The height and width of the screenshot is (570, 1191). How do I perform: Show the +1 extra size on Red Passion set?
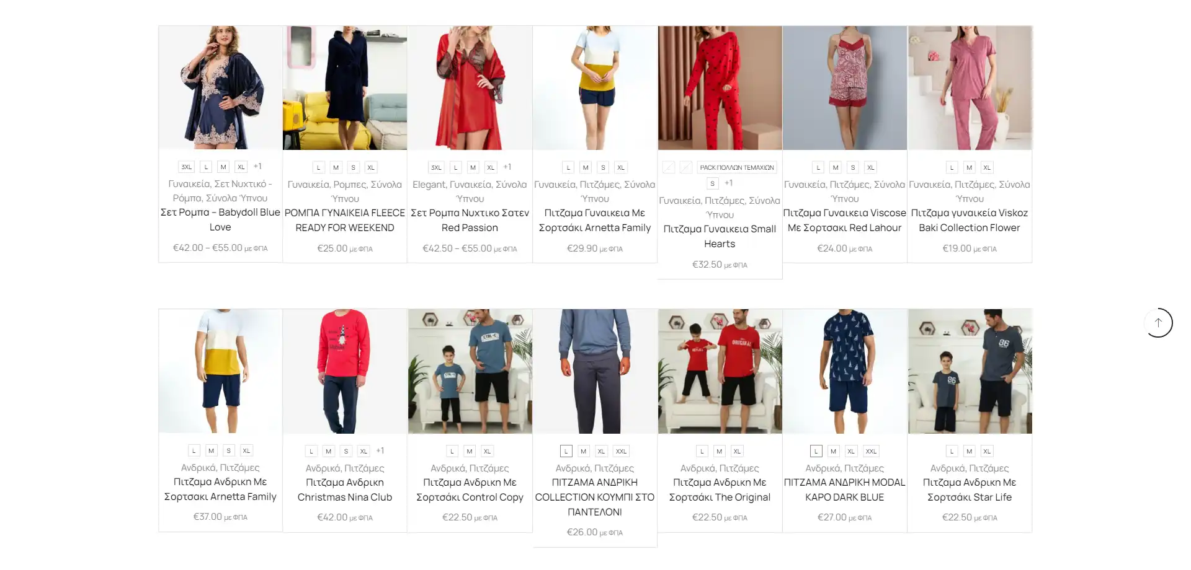coord(507,167)
